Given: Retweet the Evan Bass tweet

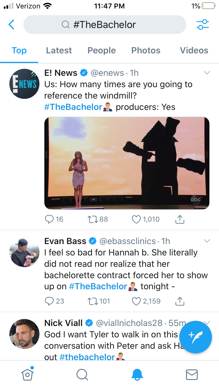Looking at the screenshot, I should tap(92, 301).
